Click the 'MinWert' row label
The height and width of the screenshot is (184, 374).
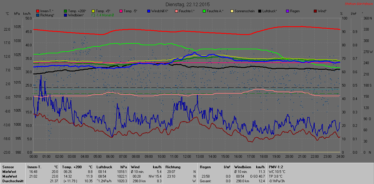click(x=9, y=172)
